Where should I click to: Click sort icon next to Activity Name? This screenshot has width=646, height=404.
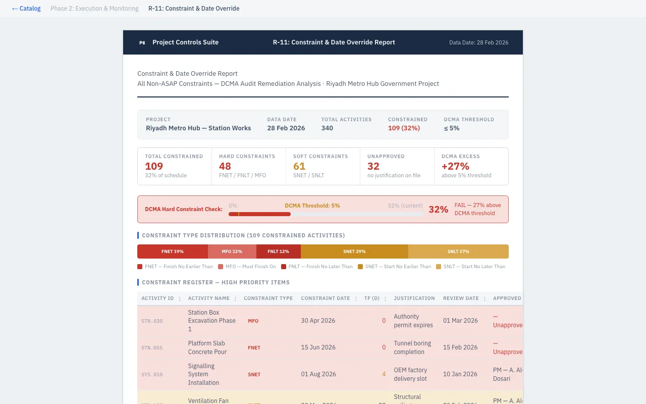235,299
